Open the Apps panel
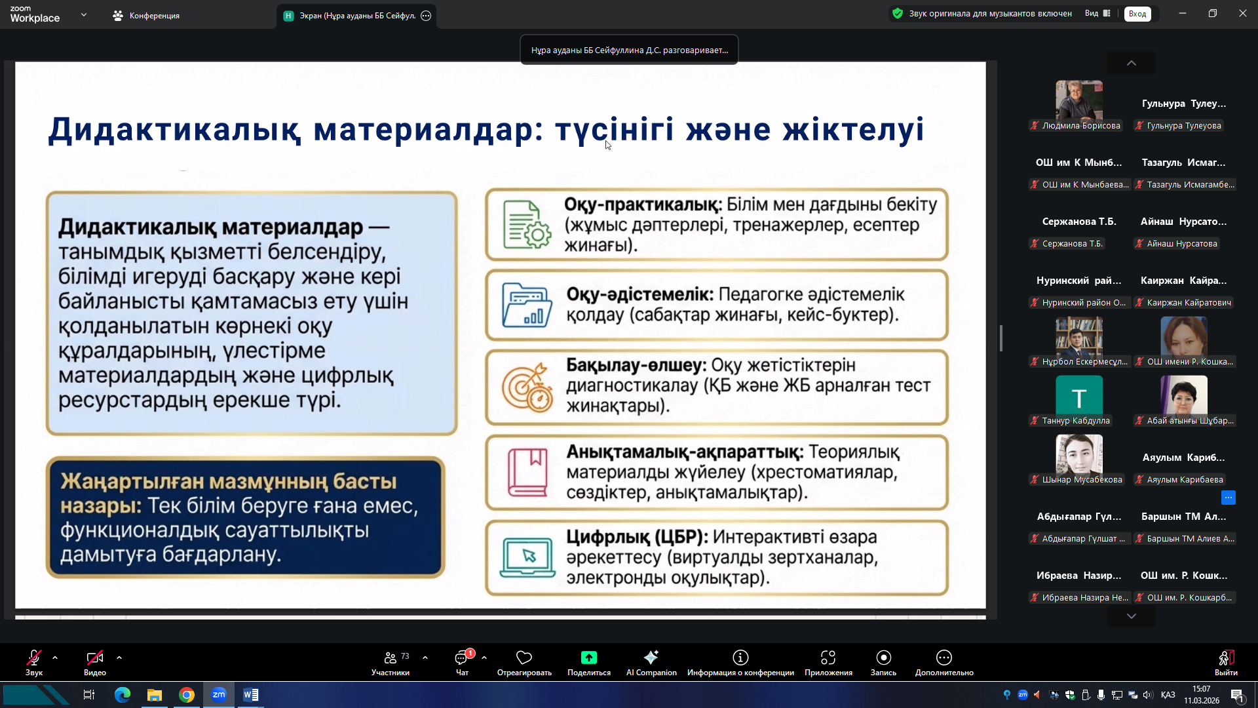The height and width of the screenshot is (708, 1258). 828,662
